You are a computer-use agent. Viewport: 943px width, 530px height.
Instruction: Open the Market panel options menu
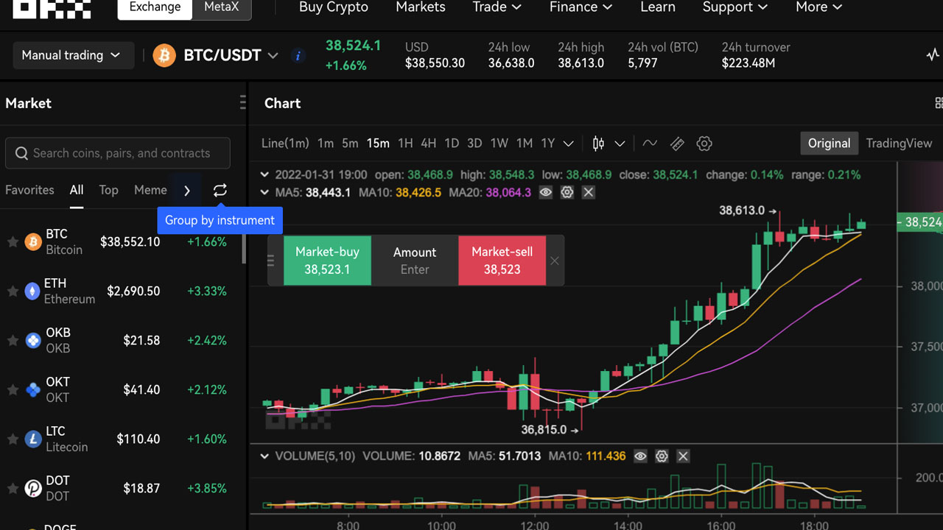242,103
